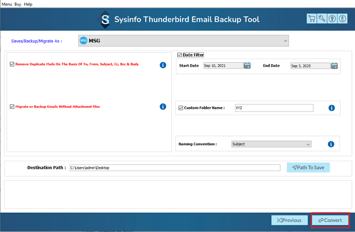Uncheck the Date Filter checkbox
The image size is (355, 232).
(x=179, y=55)
